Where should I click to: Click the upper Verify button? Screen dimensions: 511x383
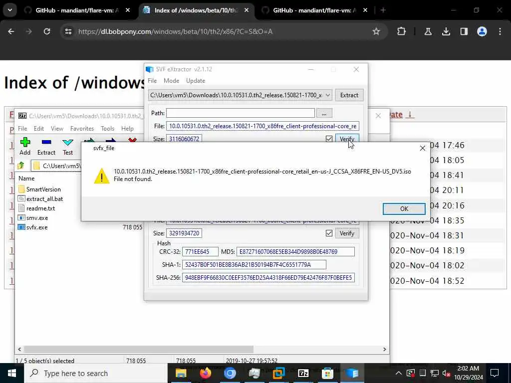click(347, 139)
